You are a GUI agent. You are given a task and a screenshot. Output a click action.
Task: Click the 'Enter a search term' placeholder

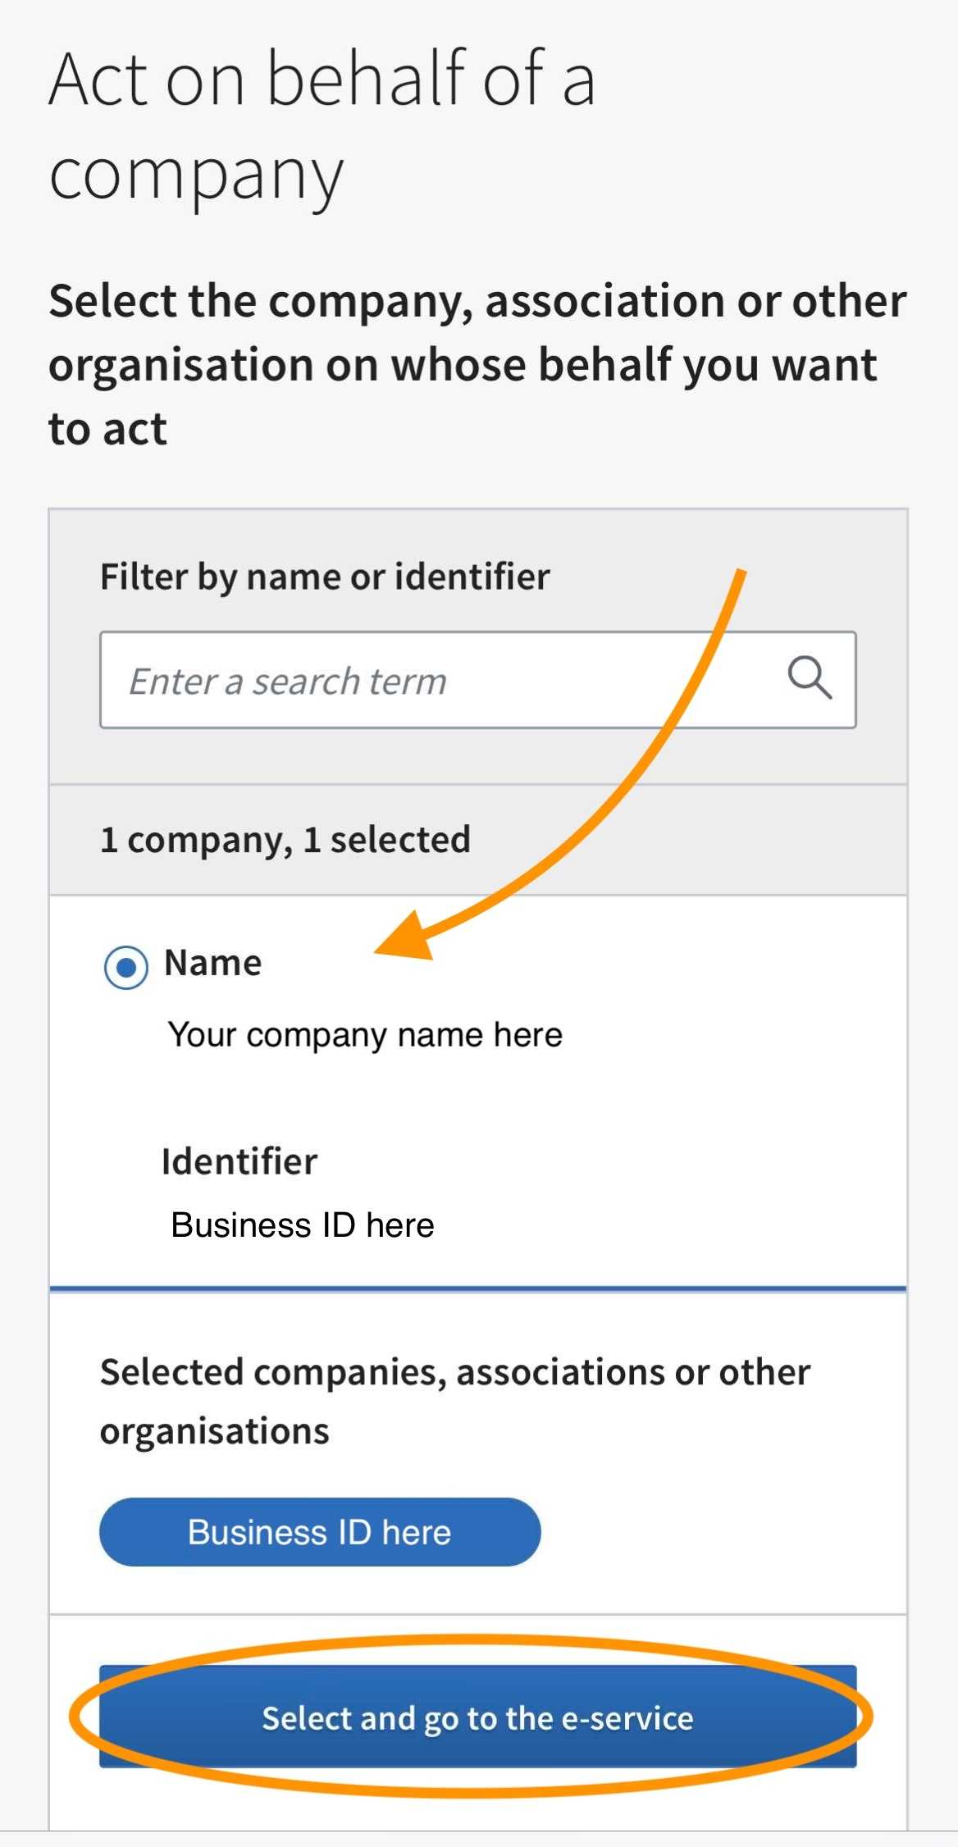288,682
